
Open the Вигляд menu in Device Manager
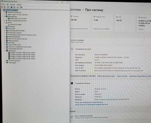pyautogui.click(x=13, y=5)
